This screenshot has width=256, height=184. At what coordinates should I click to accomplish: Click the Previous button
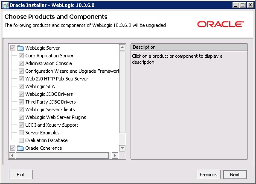coord(209,175)
